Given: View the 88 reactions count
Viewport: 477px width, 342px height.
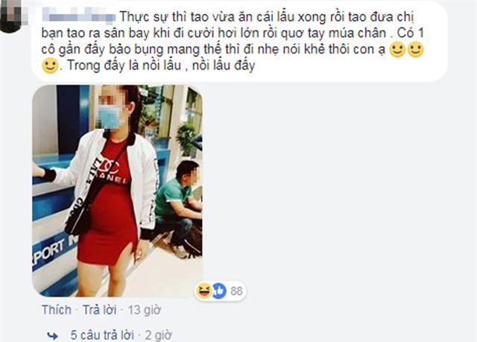Looking at the screenshot, I should [x=236, y=291].
